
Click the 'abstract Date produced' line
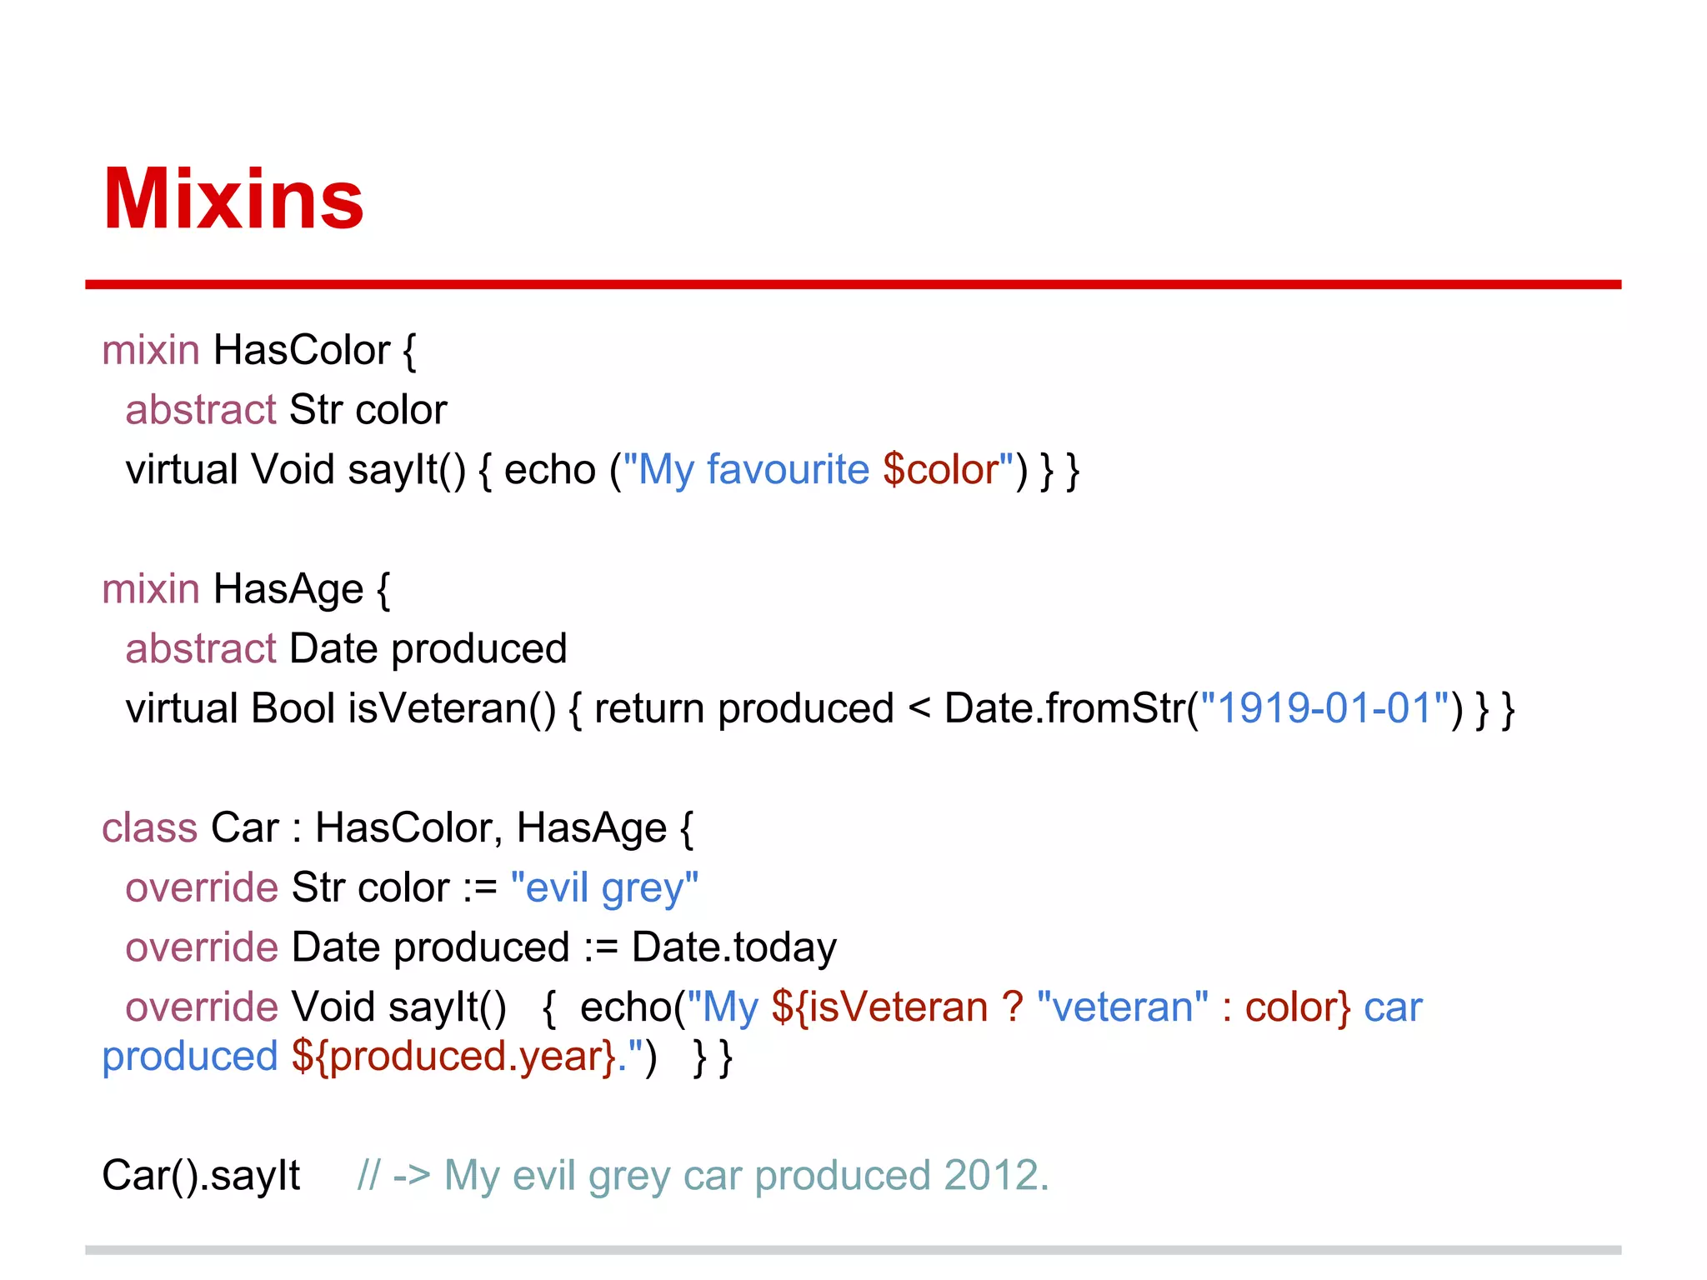[x=346, y=649]
